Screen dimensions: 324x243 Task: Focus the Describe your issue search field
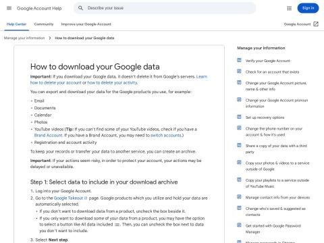[x=165, y=8]
